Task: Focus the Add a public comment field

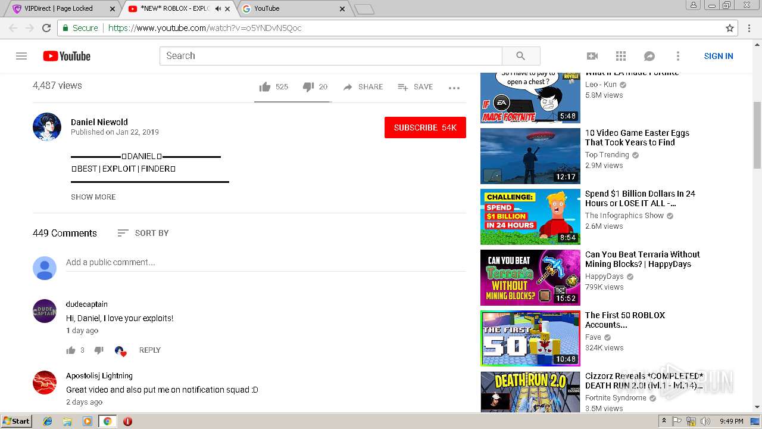Action: click(266, 263)
